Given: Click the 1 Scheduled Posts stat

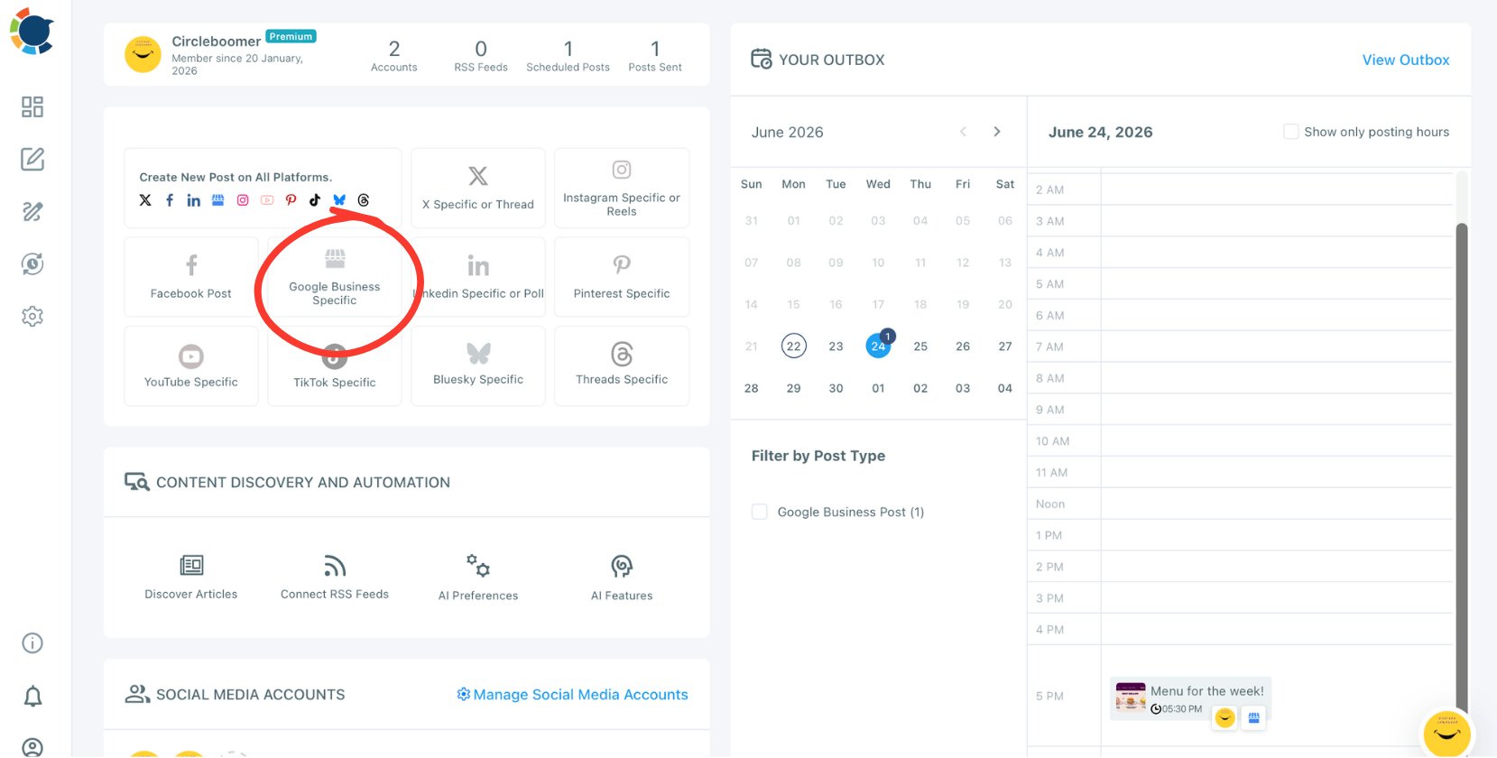Looking at the screenshot, I should click(x=568, y=56).
